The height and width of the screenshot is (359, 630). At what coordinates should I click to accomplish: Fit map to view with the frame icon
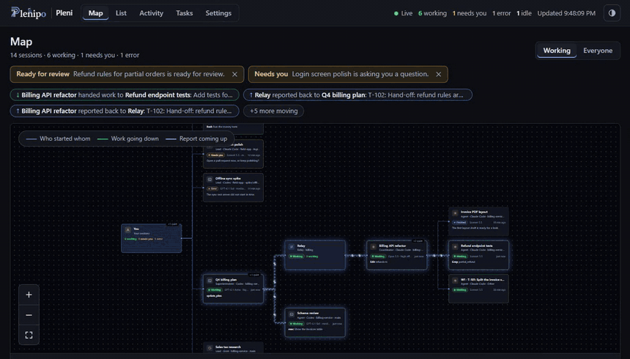29,335
